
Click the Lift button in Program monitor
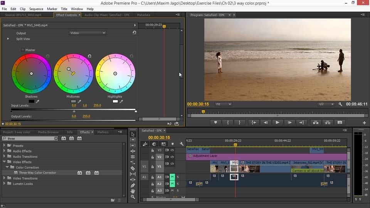tap(316, 122)
